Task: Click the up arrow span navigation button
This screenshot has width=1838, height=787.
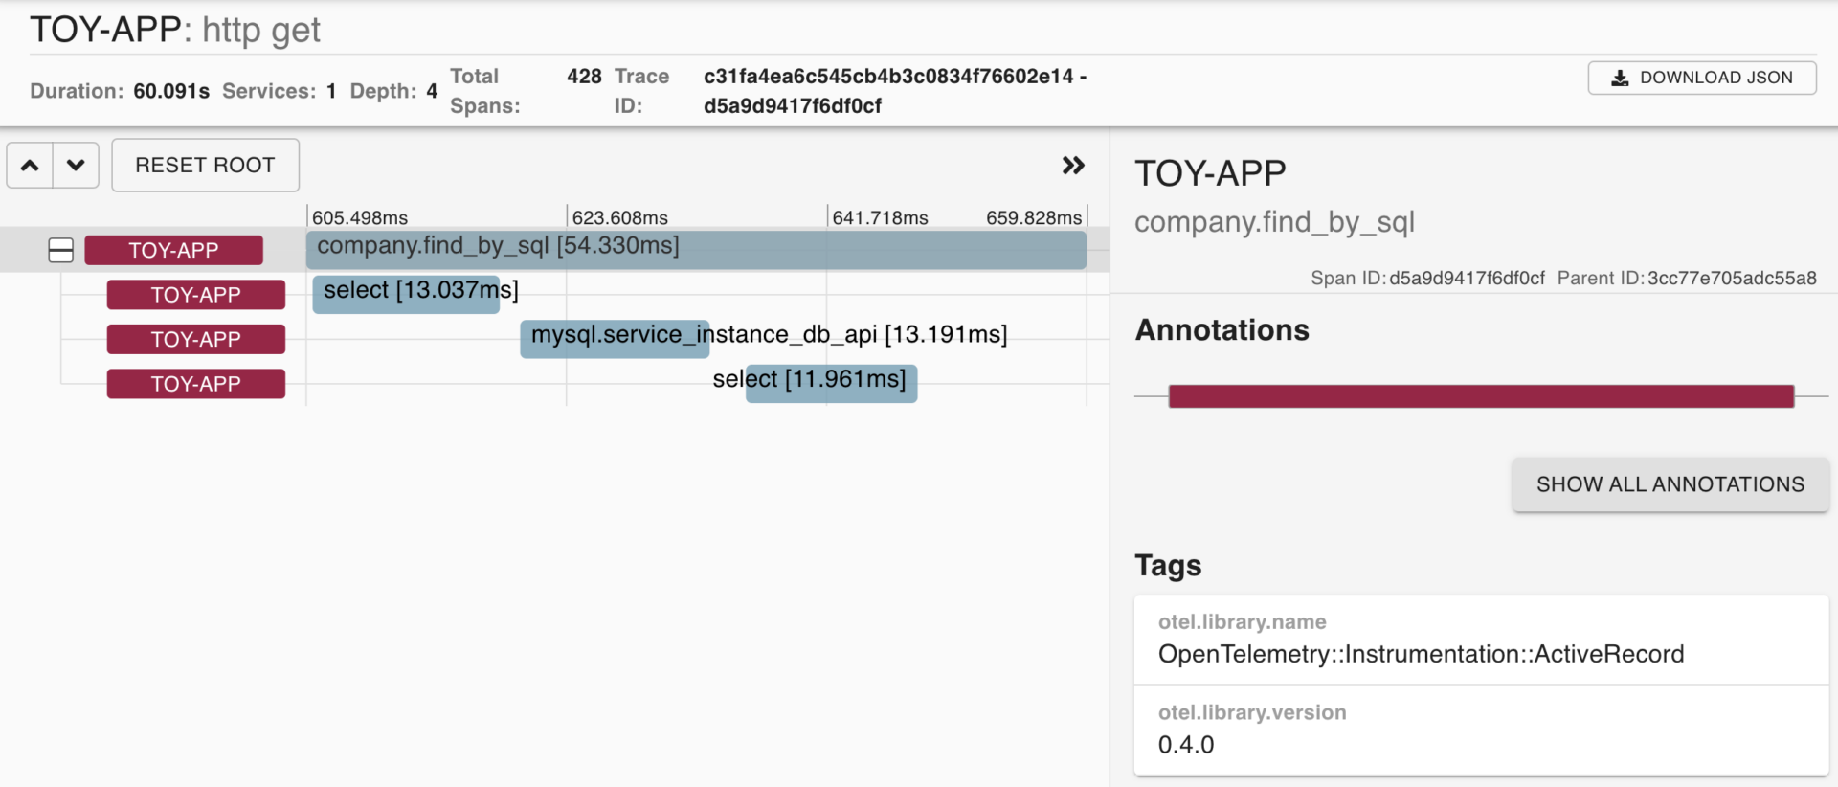Action: pos(30,166)
